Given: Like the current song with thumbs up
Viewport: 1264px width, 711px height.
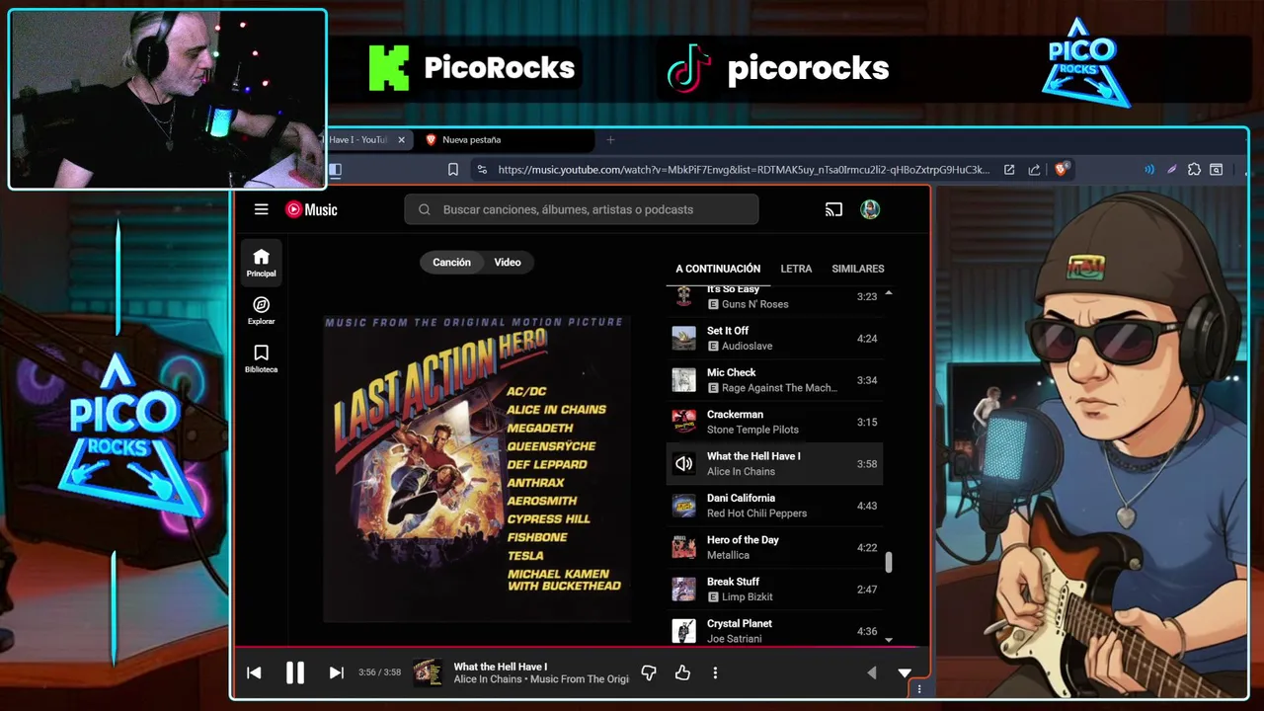Looking at the screenshot, I should 682,672.
